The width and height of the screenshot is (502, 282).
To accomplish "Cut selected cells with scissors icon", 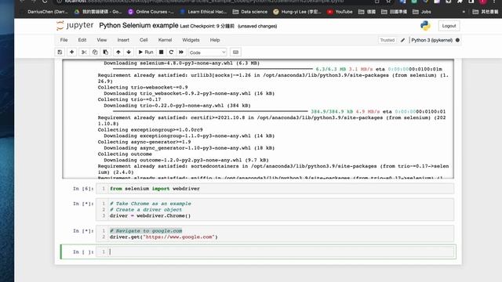I will tap(84, 52).
